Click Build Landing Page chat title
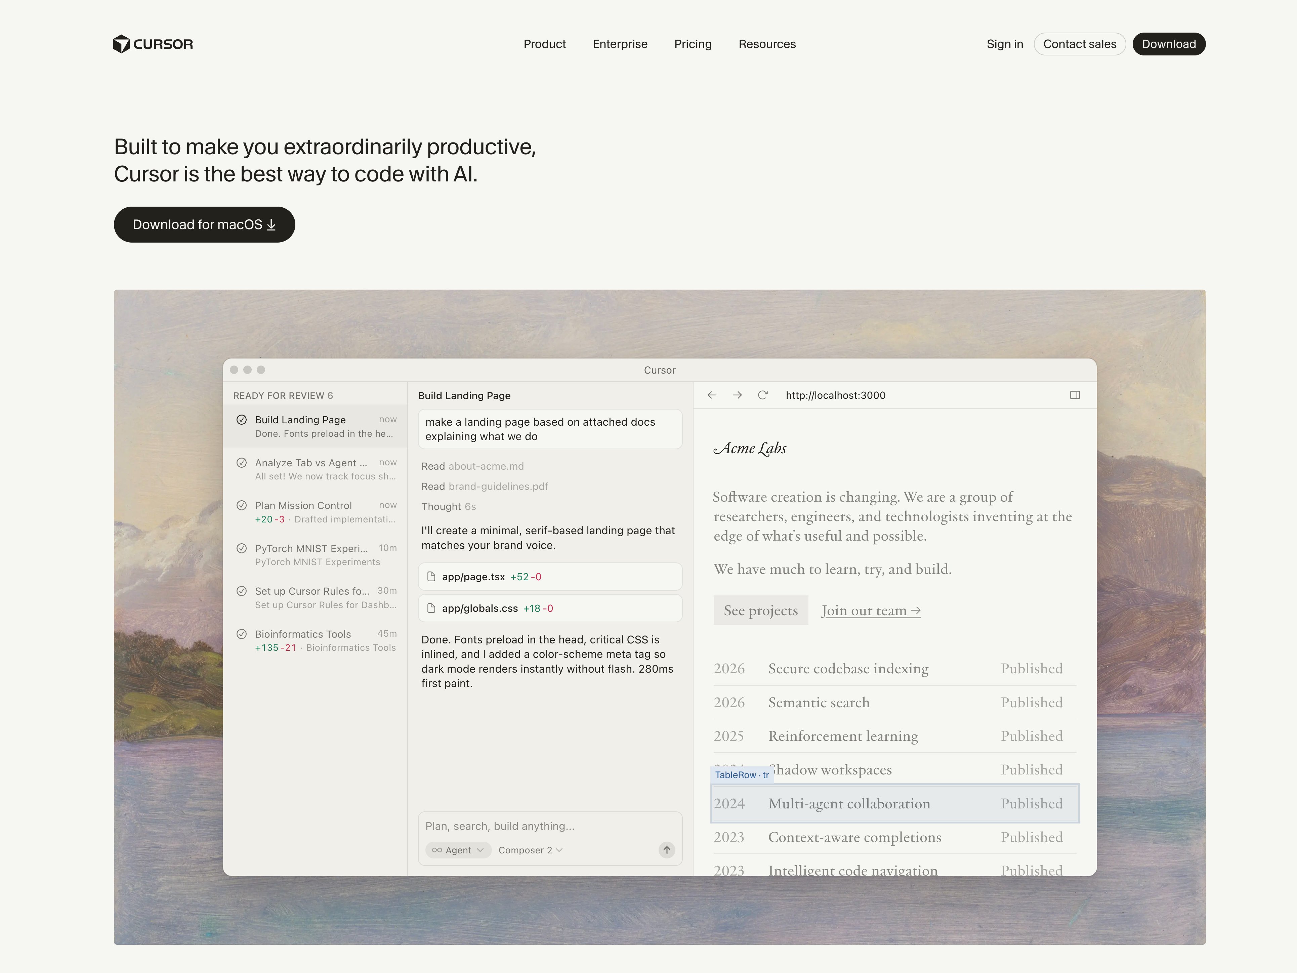 (464, 396)
